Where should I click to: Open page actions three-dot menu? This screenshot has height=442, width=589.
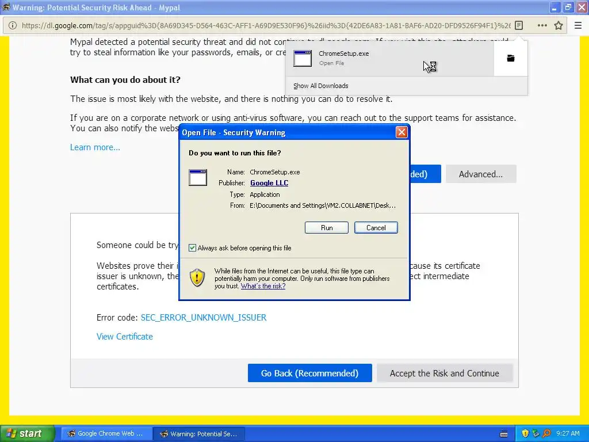click(542, 25)
